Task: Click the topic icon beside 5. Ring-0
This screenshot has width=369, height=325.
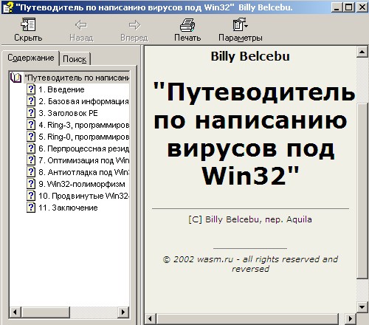Action: 31,137
